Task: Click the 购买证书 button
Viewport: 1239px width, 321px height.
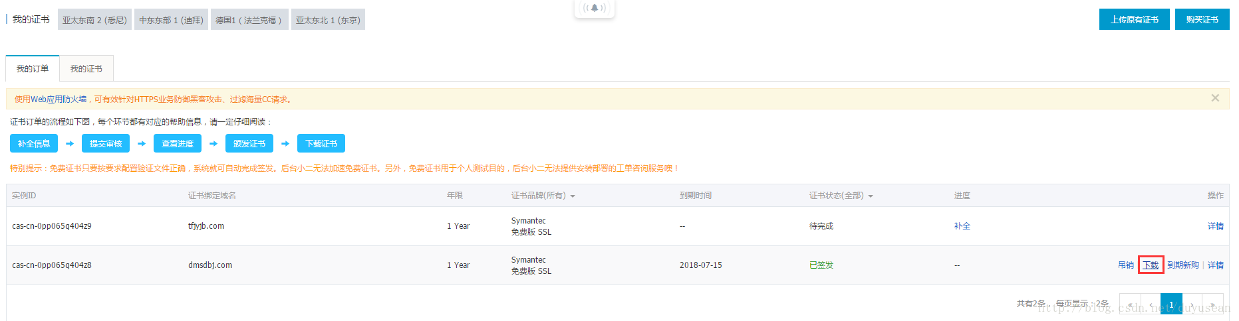Action: click(x=1202, y=19)
